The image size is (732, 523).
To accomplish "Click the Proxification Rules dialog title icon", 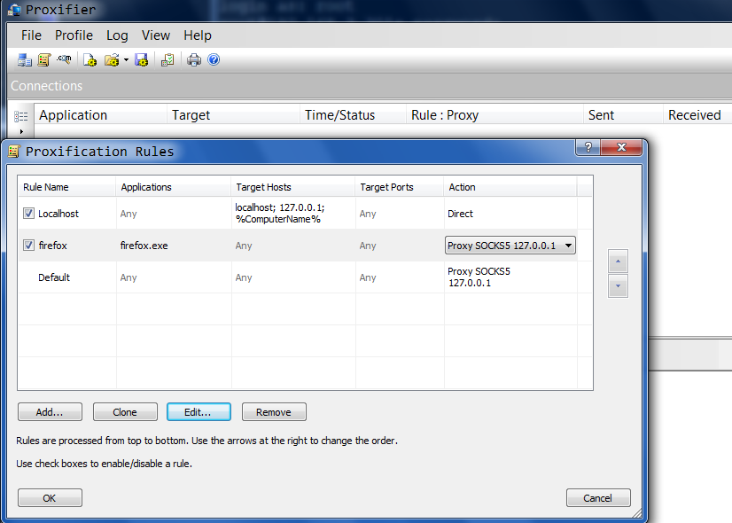I will tap(14, 152).
